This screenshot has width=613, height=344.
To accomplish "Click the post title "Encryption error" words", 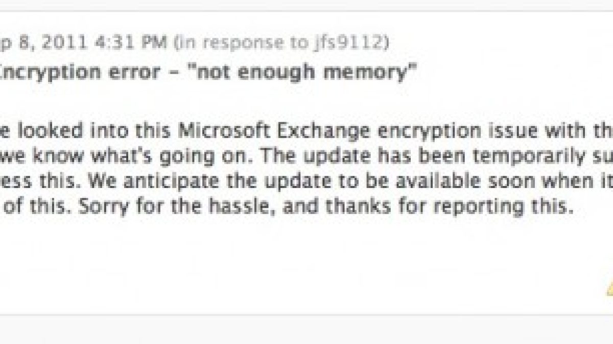I will [80, 73].
